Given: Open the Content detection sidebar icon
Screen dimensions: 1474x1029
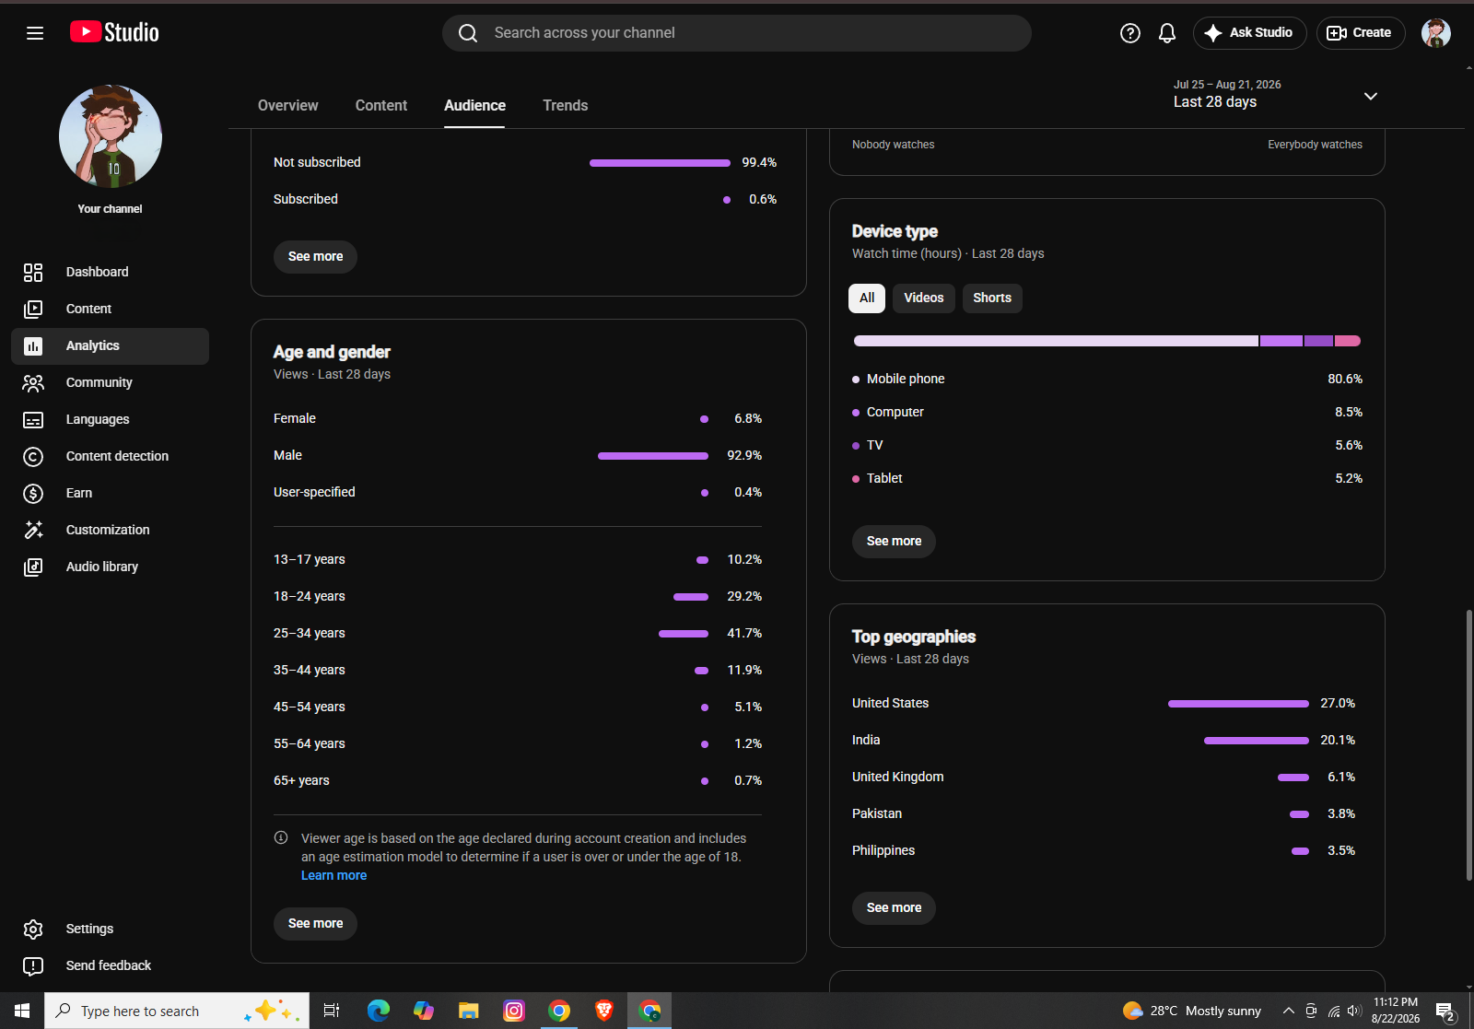Looking at the screenshot, I should [x=33, y=456].
